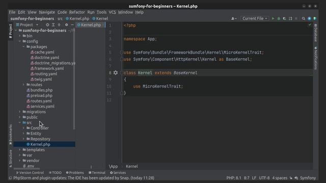The height and width of the screenshot is (183, 326).
Task: Select opened file locate icon in Project panel
Action: [x=47, y=25]
